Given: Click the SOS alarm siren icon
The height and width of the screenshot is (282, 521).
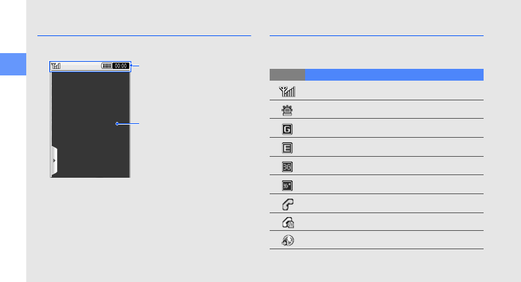Looking at the screenshot, I should coord(287,110).
